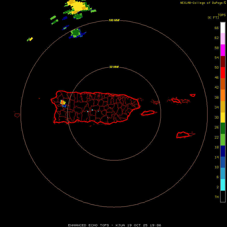Click the '10' legend value
Viewport: 227px width, 227px height.
[x=217, y=167]
